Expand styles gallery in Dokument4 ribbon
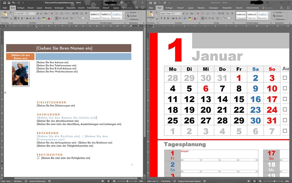Screen dimensions: 292x183 point(124,19)
